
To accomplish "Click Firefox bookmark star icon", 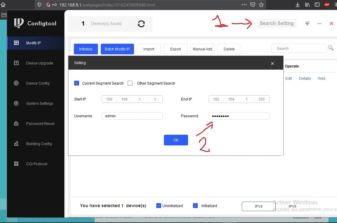I will click(261, 5).
